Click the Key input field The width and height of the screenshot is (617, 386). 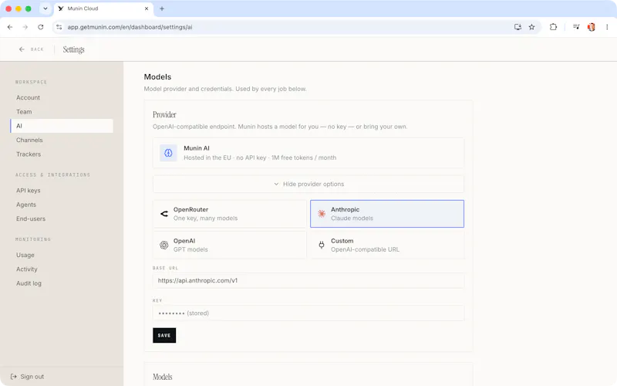[x=308, y=313]
